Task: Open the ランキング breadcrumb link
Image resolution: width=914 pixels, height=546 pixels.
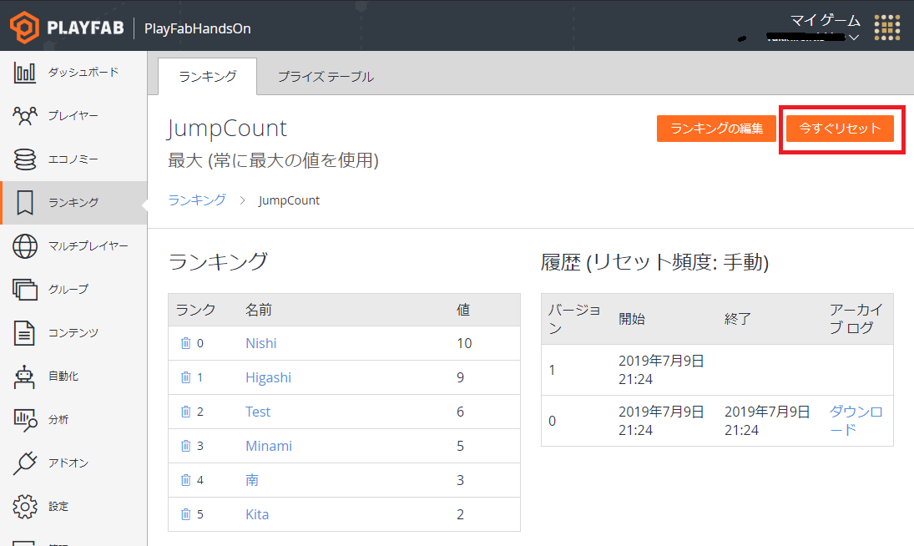Action: (x=197, y=200)
